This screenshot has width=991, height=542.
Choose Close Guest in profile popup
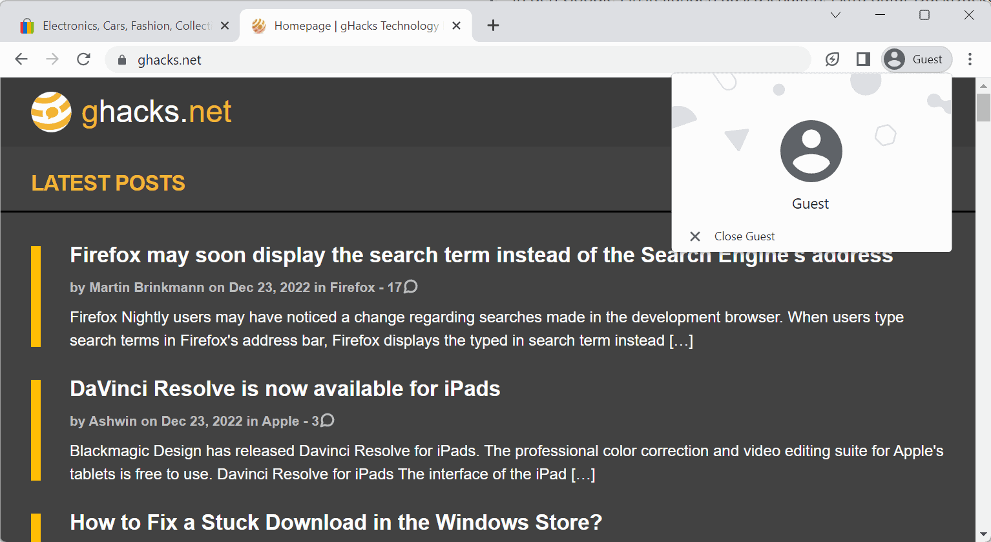[x=744, y=236]
